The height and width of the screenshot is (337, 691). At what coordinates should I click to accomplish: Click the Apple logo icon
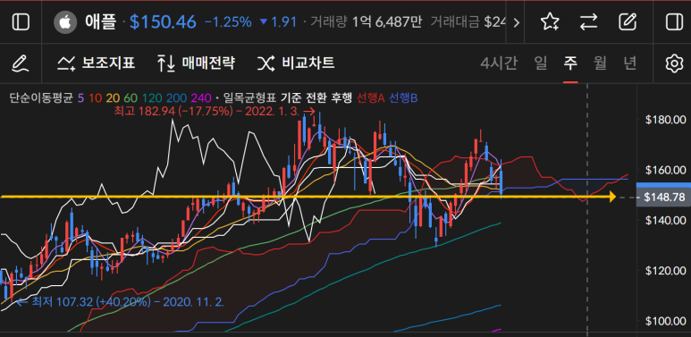(x=64, y=22)
